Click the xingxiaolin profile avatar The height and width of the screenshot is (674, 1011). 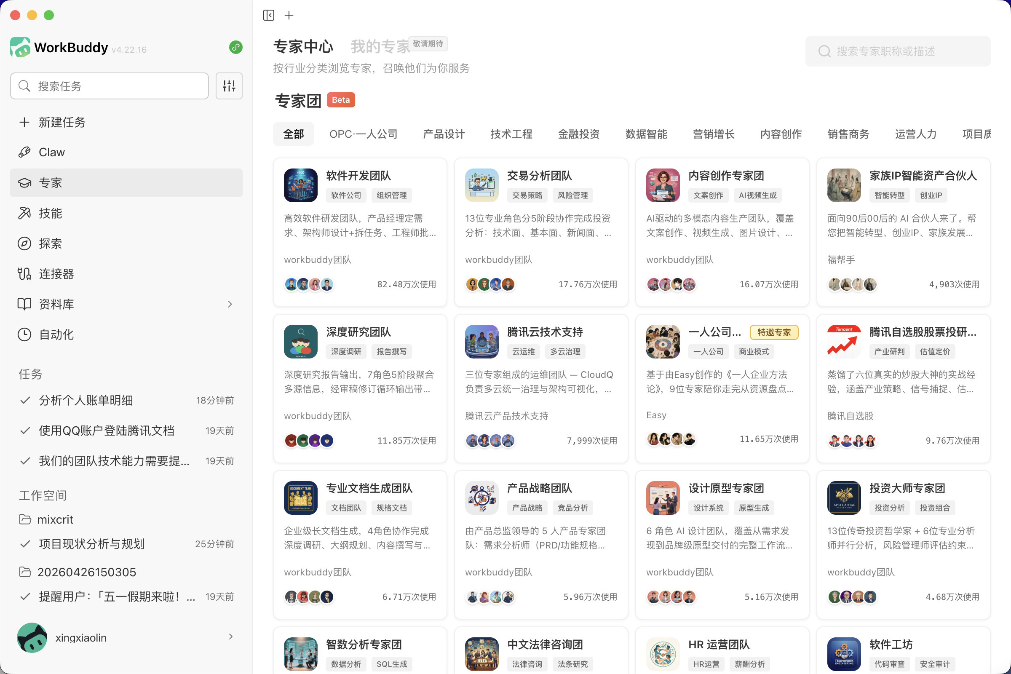[x=32, y=637]
